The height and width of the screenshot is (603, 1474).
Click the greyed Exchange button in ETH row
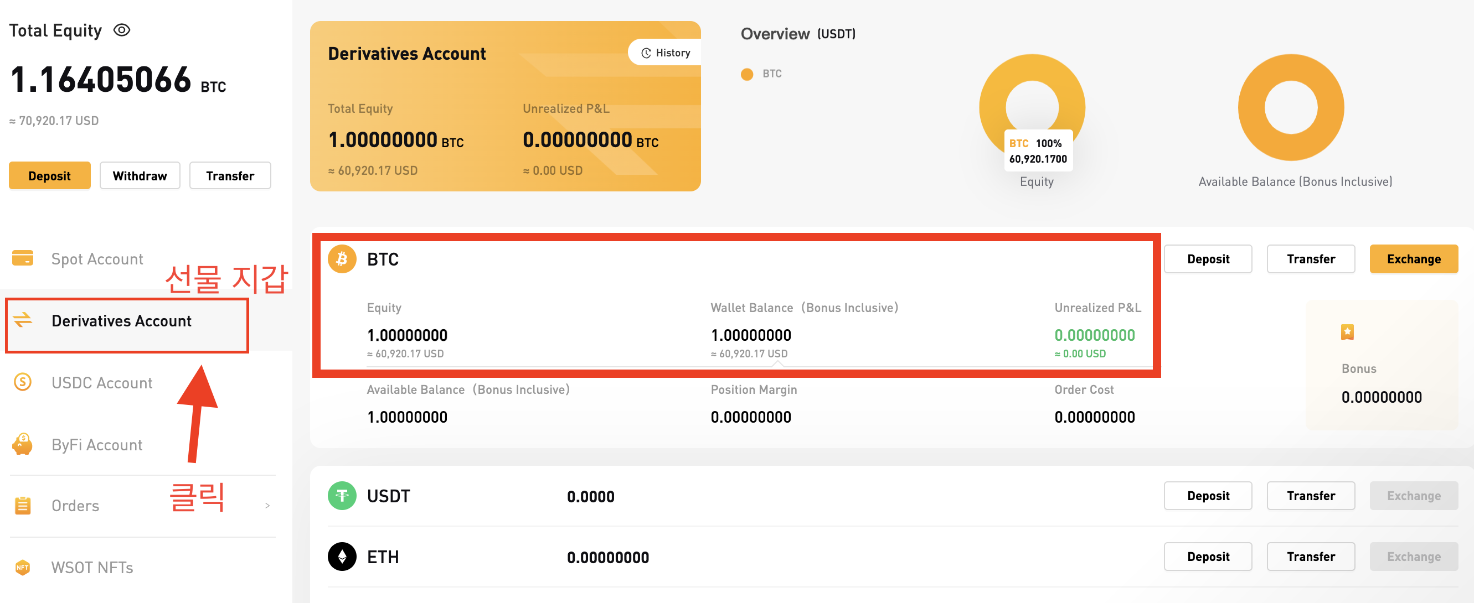pos(1414,557)
